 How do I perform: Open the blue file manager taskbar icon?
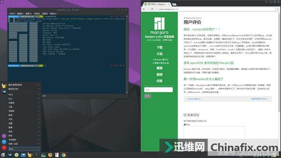click(x=23, y=155)
